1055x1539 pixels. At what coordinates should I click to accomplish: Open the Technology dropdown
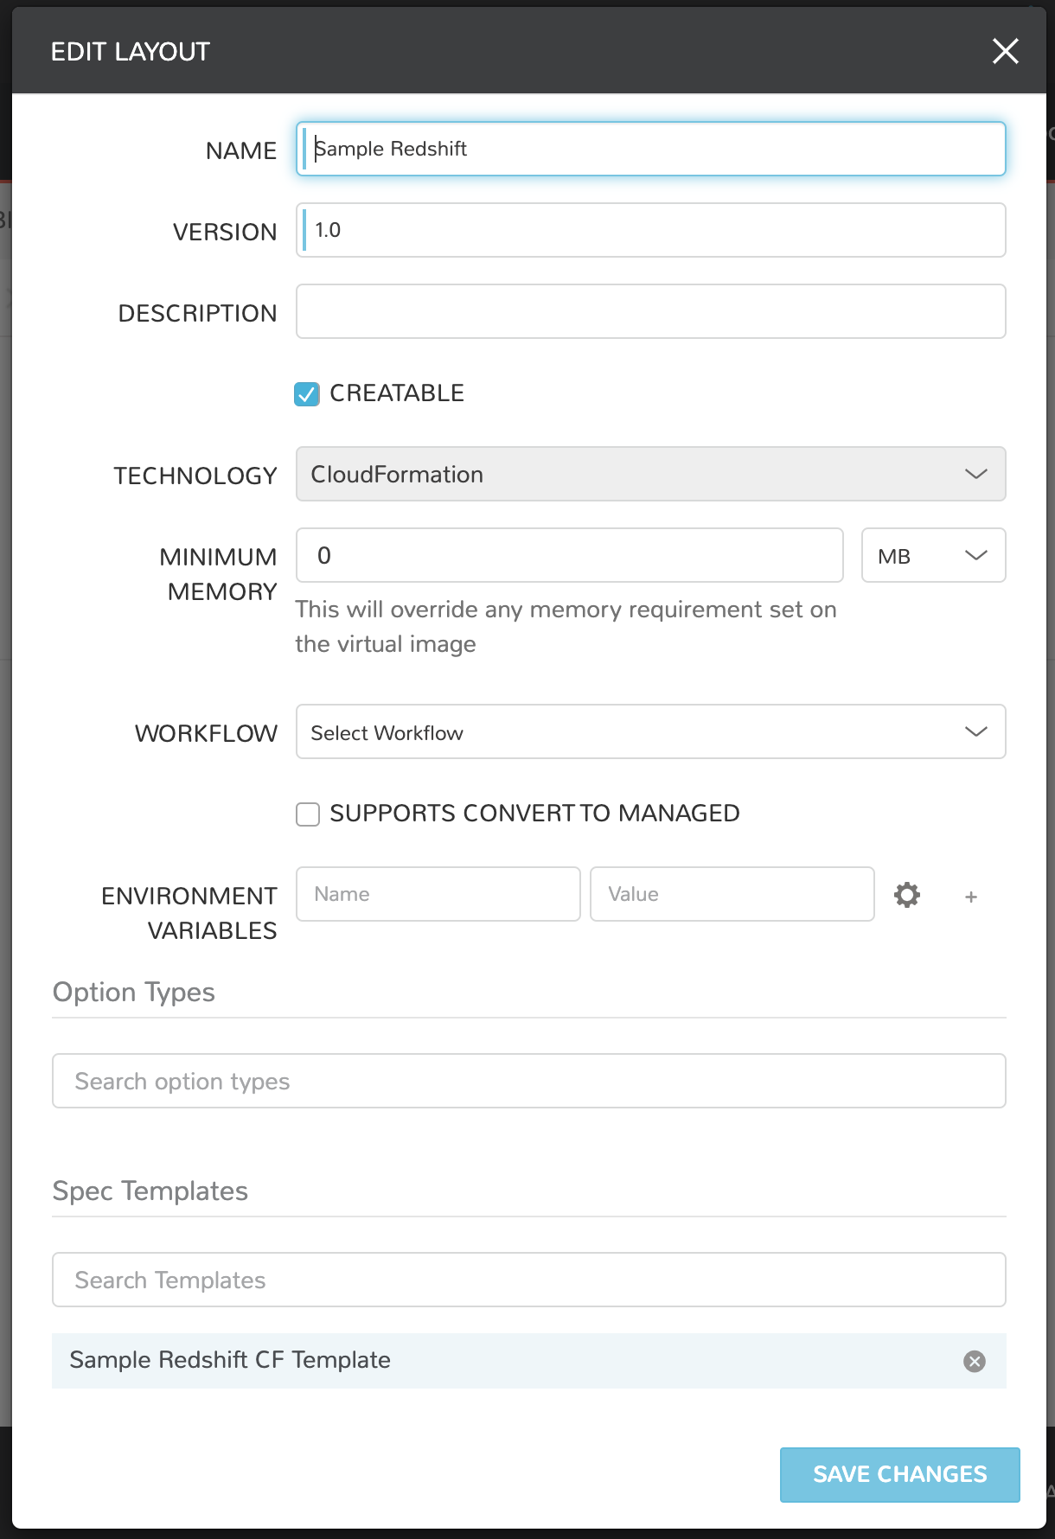[x=650, y=474]
